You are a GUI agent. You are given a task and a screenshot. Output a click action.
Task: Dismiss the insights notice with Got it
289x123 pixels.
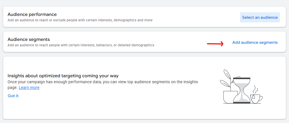(x=13, y=96)
